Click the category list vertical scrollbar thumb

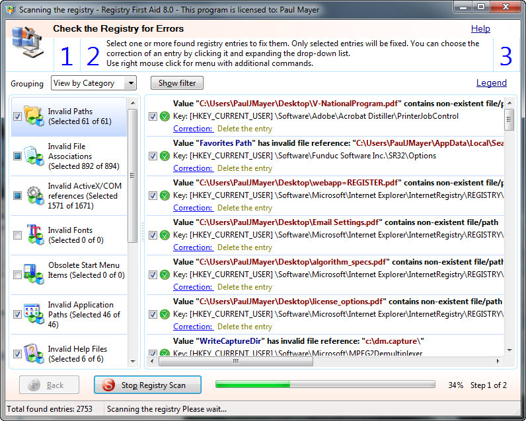pyautogui.click(x=133, y=176)
